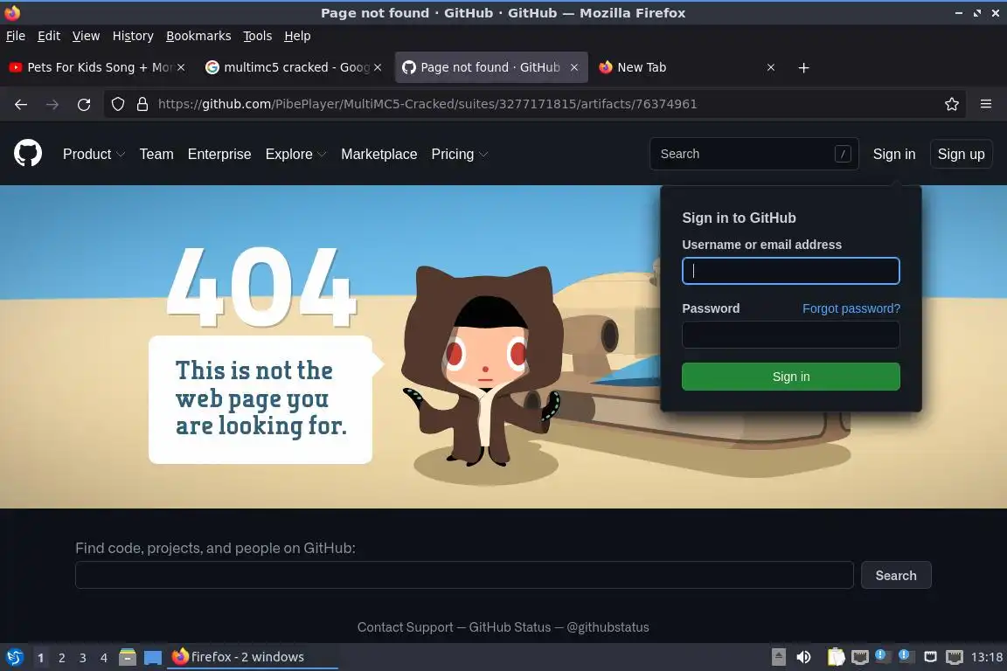Open the Marketplace link in the header

378,154
